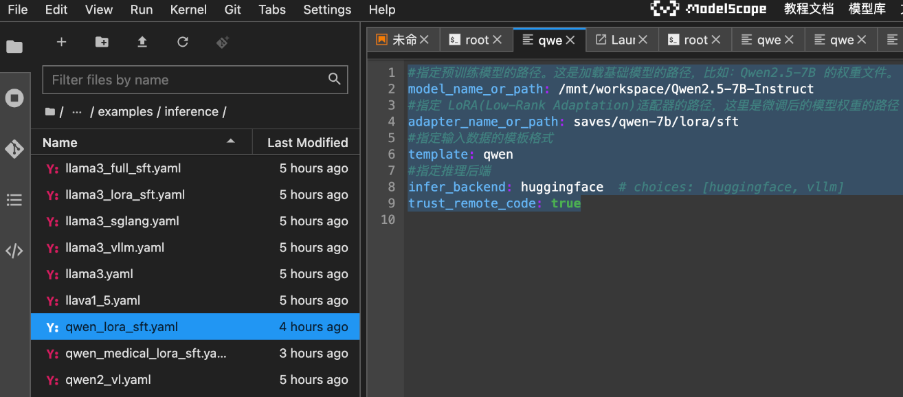Open the Tabs menu
The height and width of the screenshot is (397, 903).
pos(272,10)
